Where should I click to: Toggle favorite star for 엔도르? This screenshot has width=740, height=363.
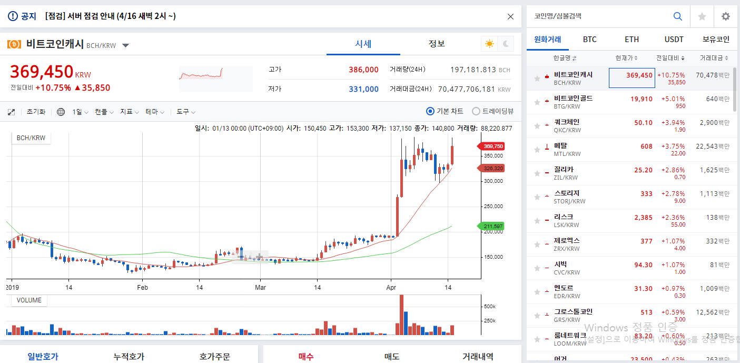coord(537,292)
